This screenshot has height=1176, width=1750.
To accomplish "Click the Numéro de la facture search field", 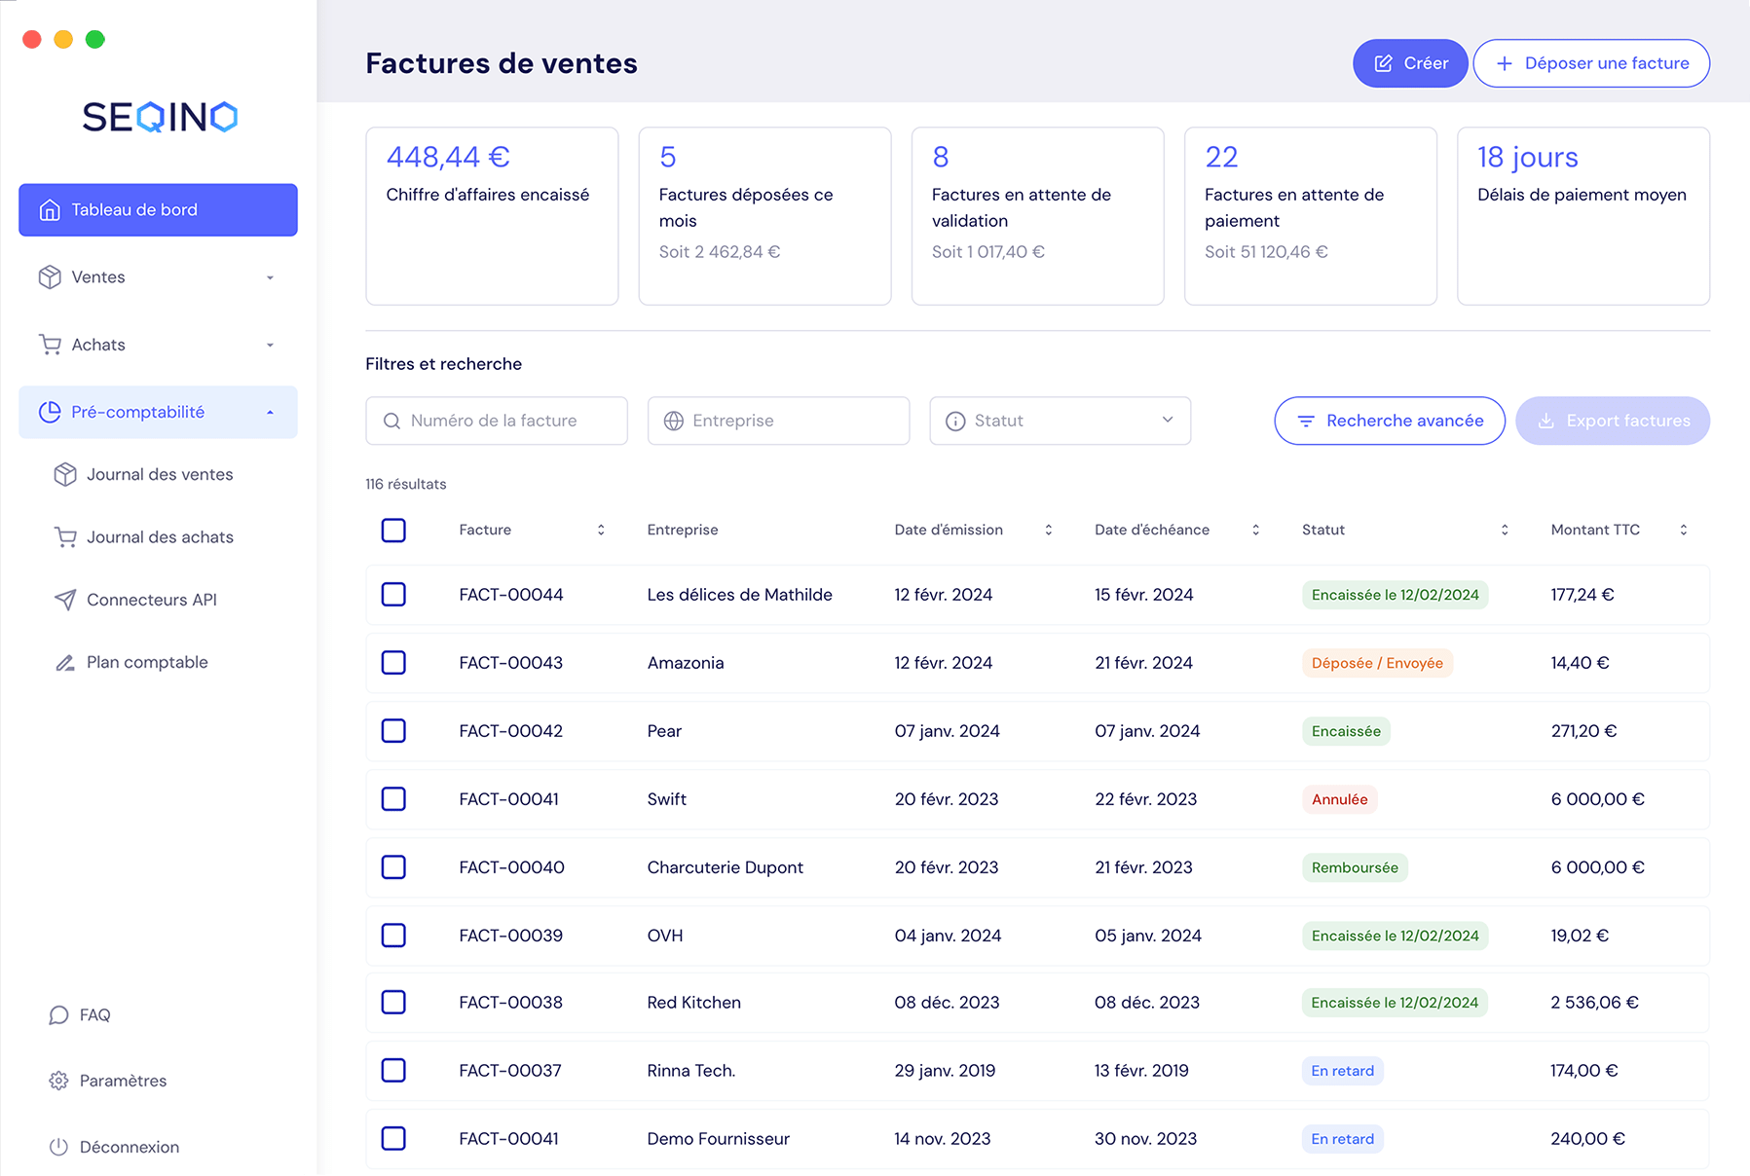I will tap(497, 421).
